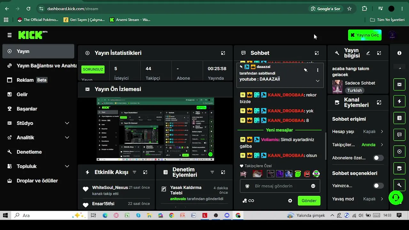Expand the Kanal Eylemleri panel
Image resolution: width=409 pixels, height=230 pixels.
[x=379, y=103]
